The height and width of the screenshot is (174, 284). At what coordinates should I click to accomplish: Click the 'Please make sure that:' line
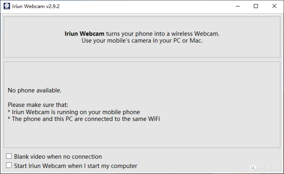point(38,105)
